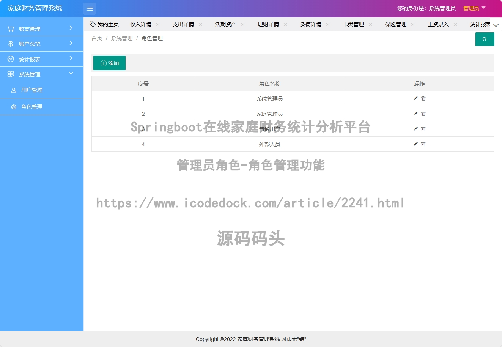Close the 卡类管理 tab
This screenshot has width=502, height=347.
pyautogui.click(x=370, y=24)
